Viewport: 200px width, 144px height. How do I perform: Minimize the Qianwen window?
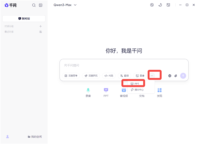click(x=180, y=5)
